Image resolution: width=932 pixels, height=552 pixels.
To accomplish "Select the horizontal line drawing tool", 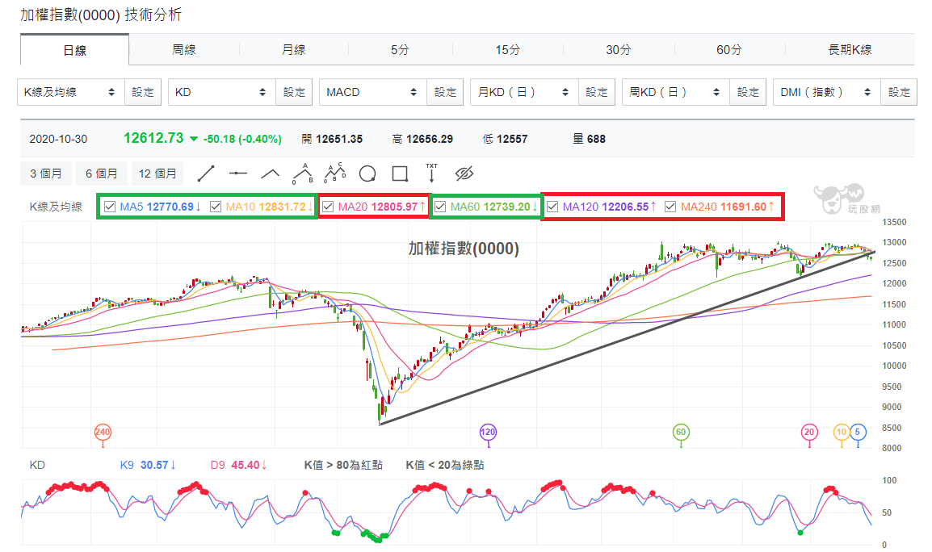I will click(x=237, y=174).
